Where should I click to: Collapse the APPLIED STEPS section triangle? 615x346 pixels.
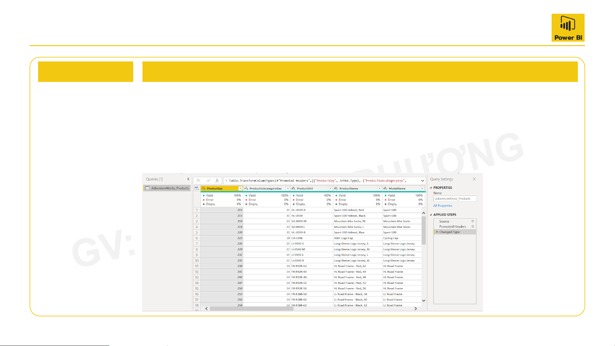coord(431,215)
